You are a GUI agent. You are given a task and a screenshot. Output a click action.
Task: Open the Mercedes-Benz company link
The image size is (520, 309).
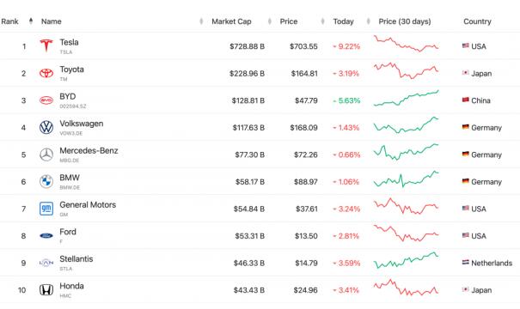pos(89,151)
